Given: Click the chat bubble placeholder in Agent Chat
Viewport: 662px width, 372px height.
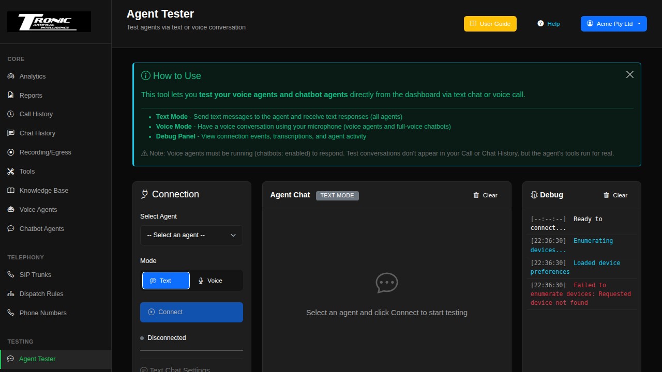Looking at the screenshot, I should pos(387,283).
